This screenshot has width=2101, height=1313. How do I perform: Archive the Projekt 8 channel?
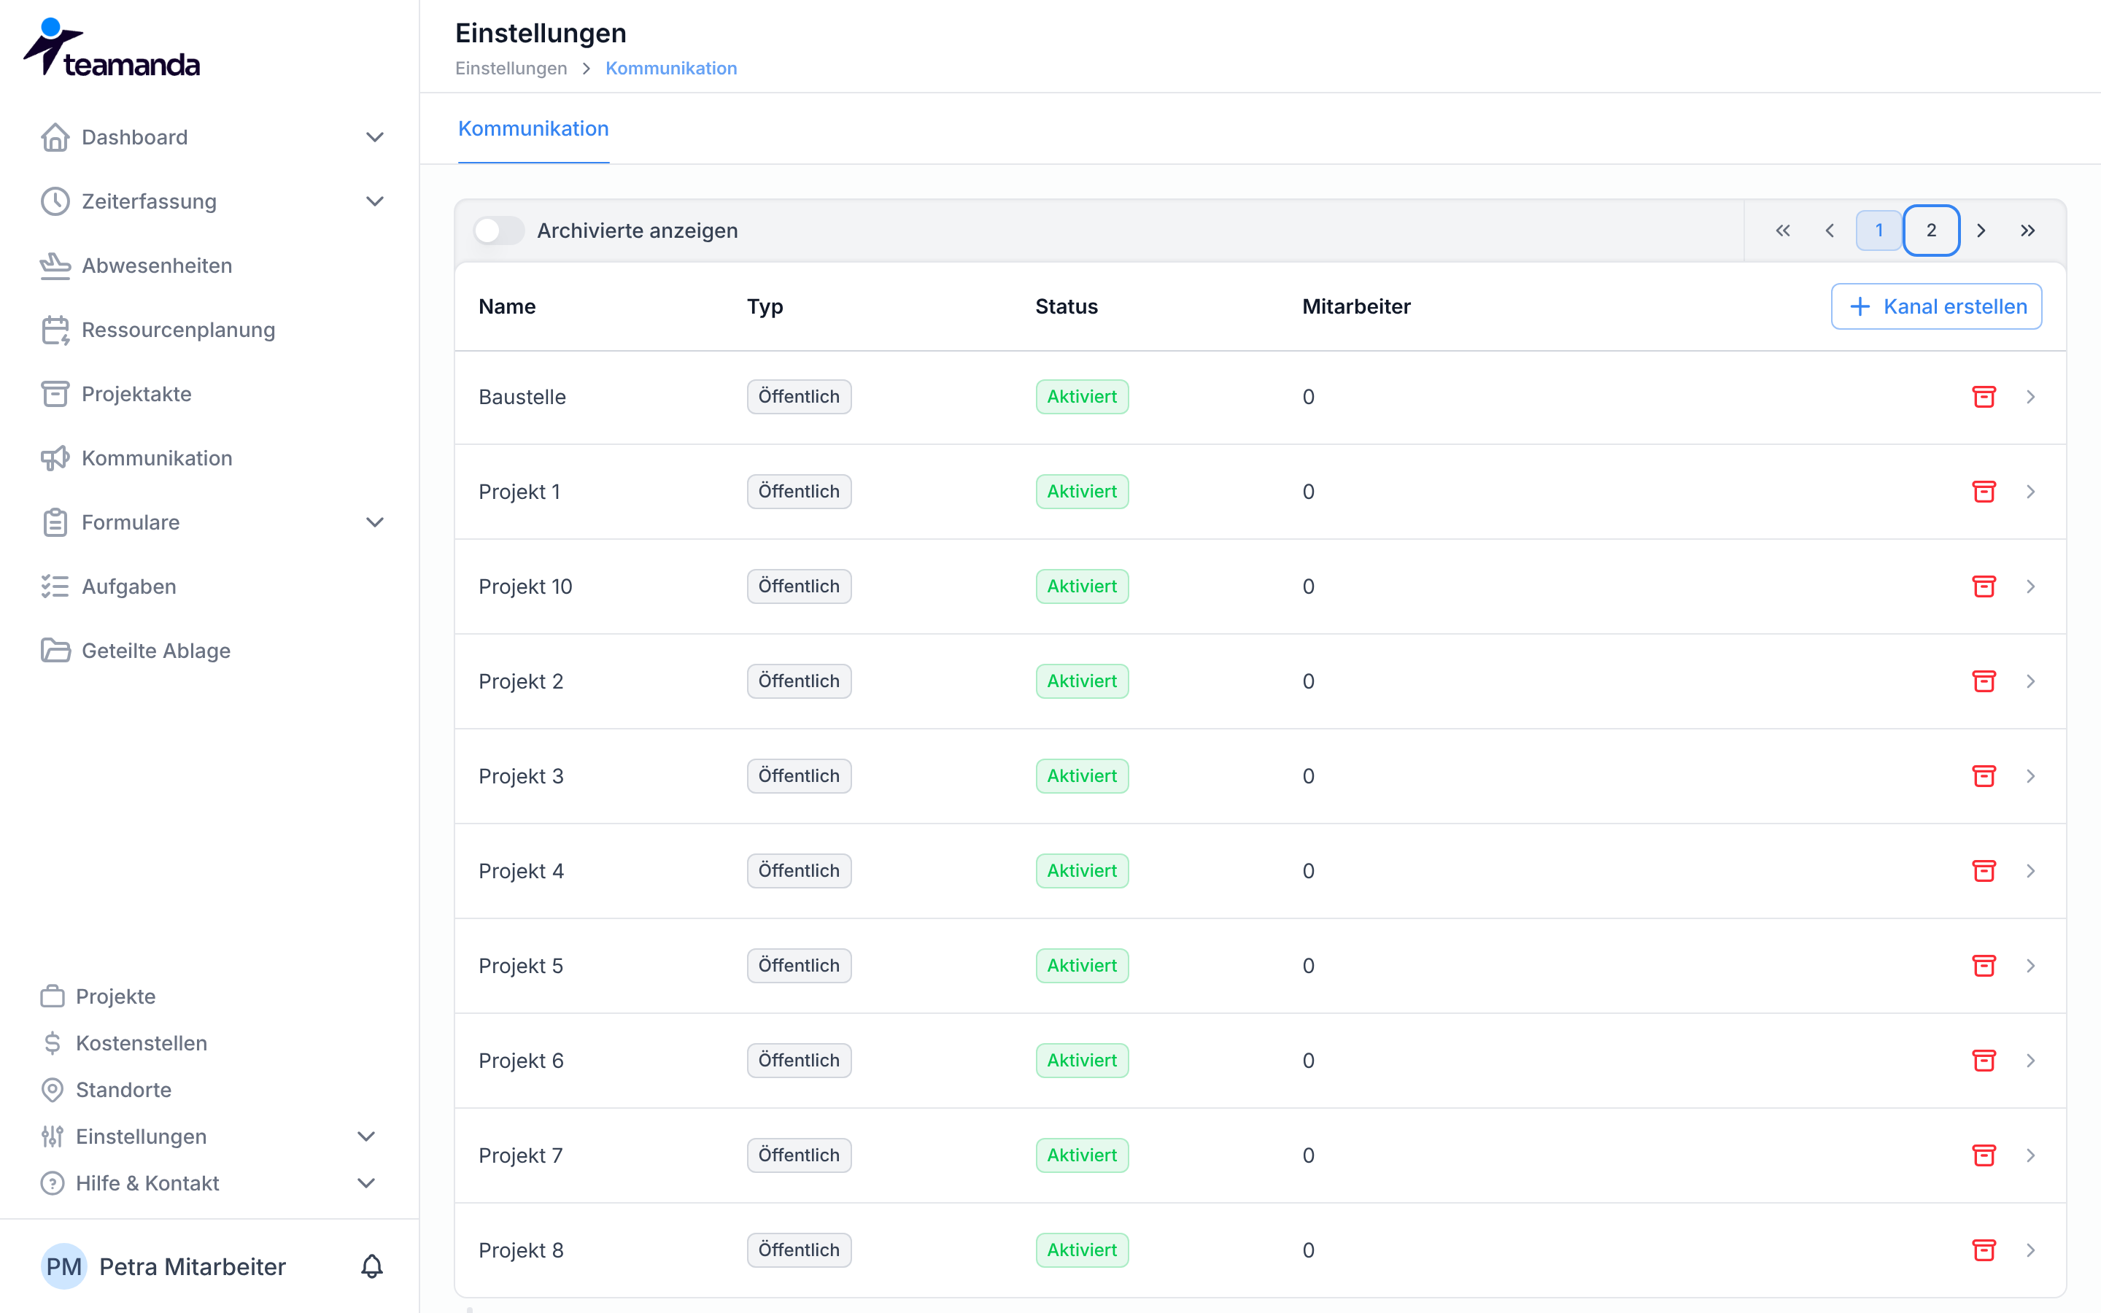[x=1984, y=1250]
